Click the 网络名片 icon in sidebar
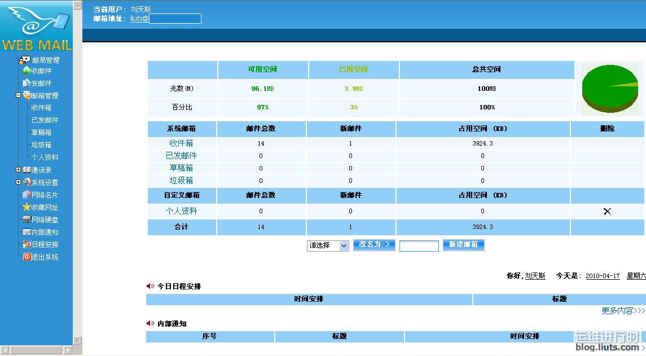This screenshot has width=646, height=356. (27, 195)
